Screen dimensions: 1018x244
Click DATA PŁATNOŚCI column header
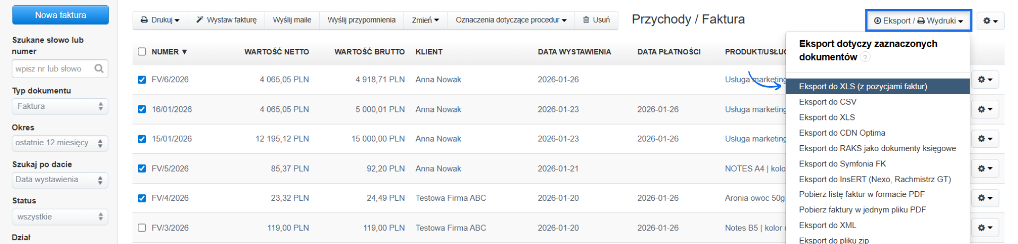669,52
